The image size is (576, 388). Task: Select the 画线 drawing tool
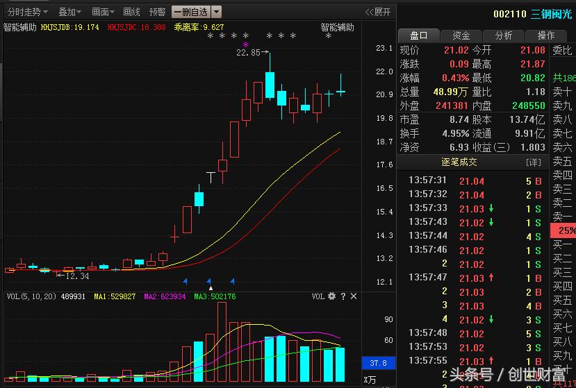[x=131, y=12]
